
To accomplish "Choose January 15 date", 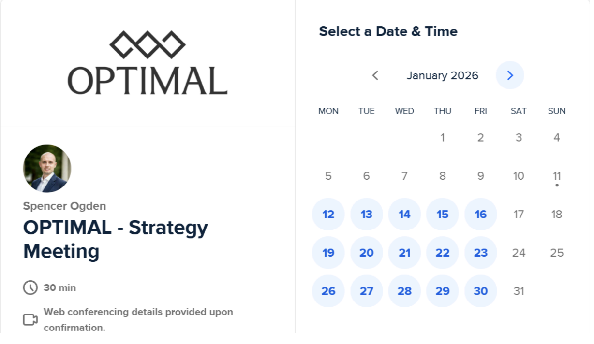I will point(443,214).
